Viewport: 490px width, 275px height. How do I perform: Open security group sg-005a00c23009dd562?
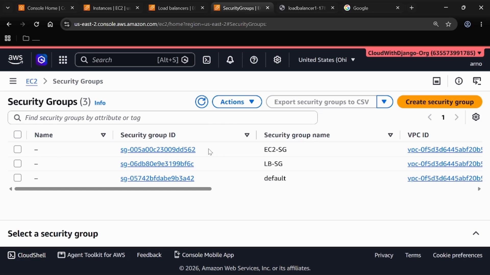click(158, 149)
